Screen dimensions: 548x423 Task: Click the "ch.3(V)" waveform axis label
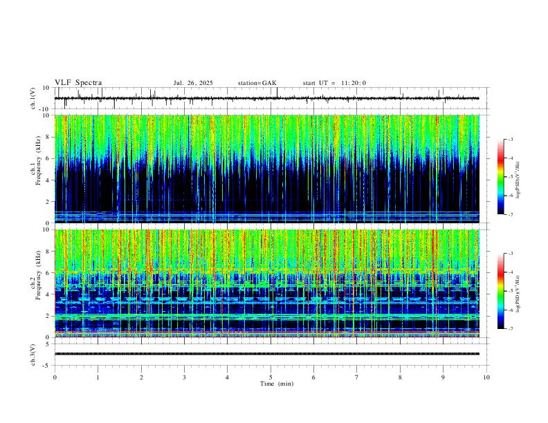pyautogui.click(x=33, y=355)
